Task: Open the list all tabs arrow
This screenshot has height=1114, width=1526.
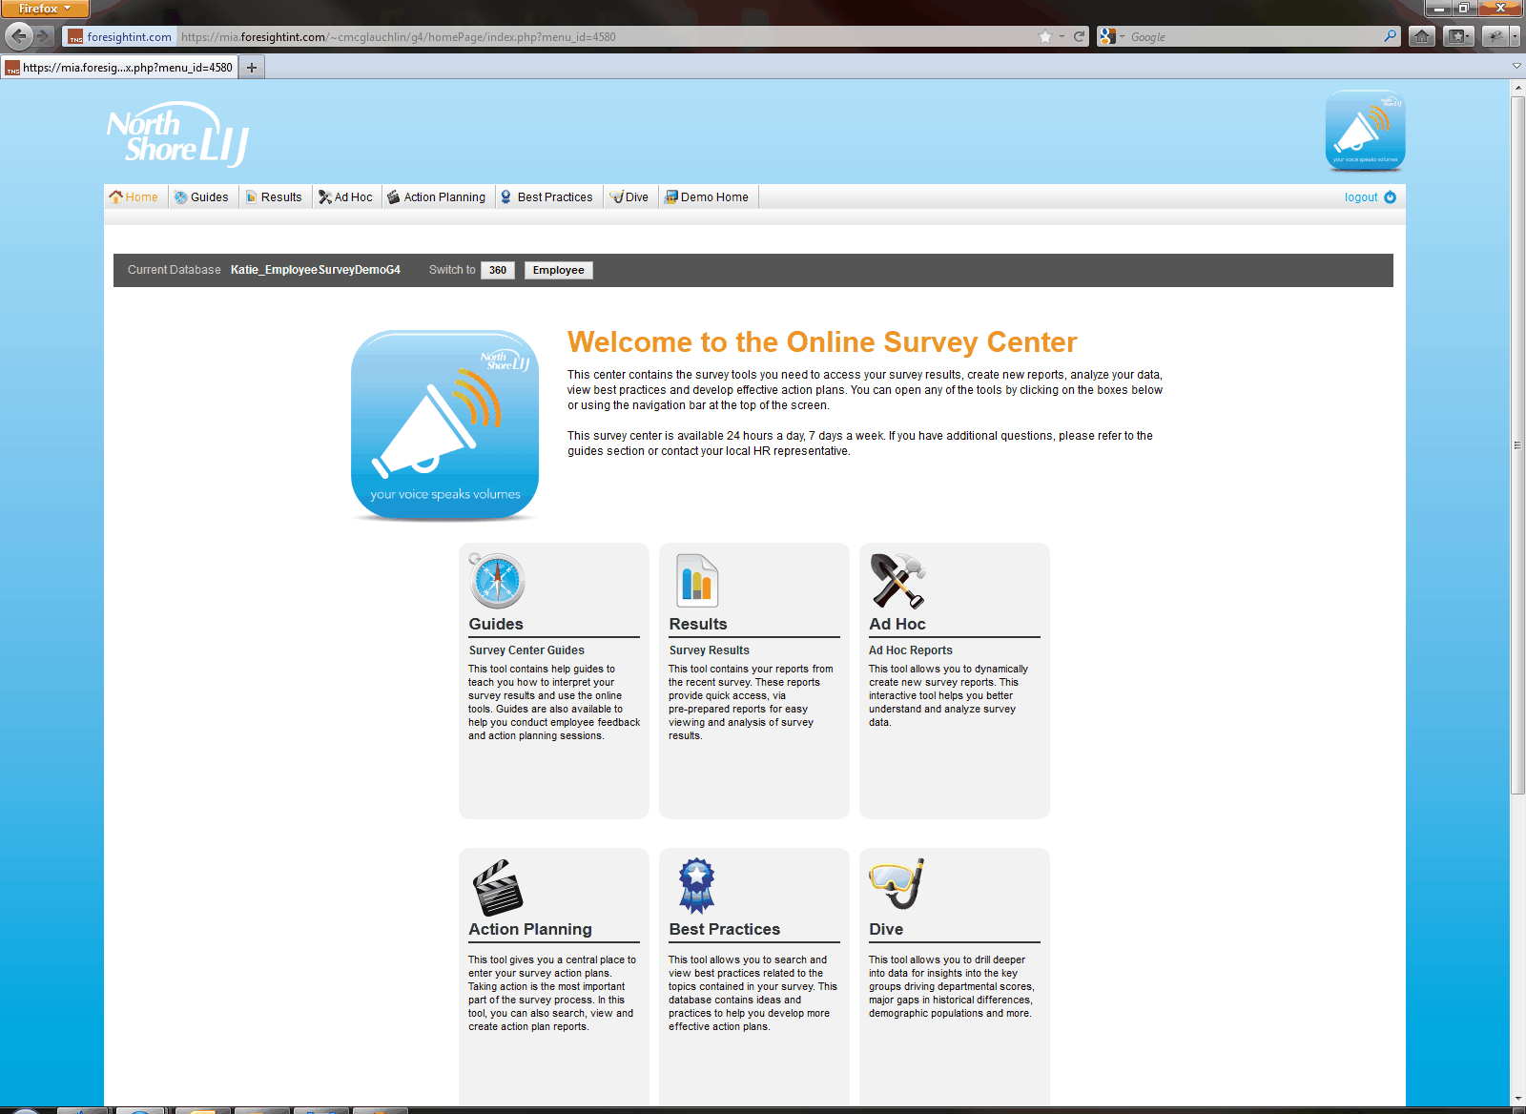Action: 1516,67
